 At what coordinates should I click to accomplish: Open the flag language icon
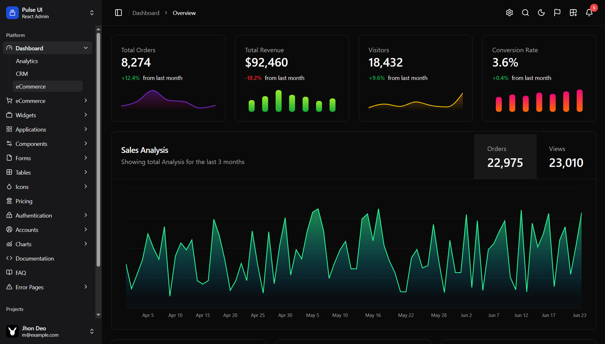[x=557, y=13]
